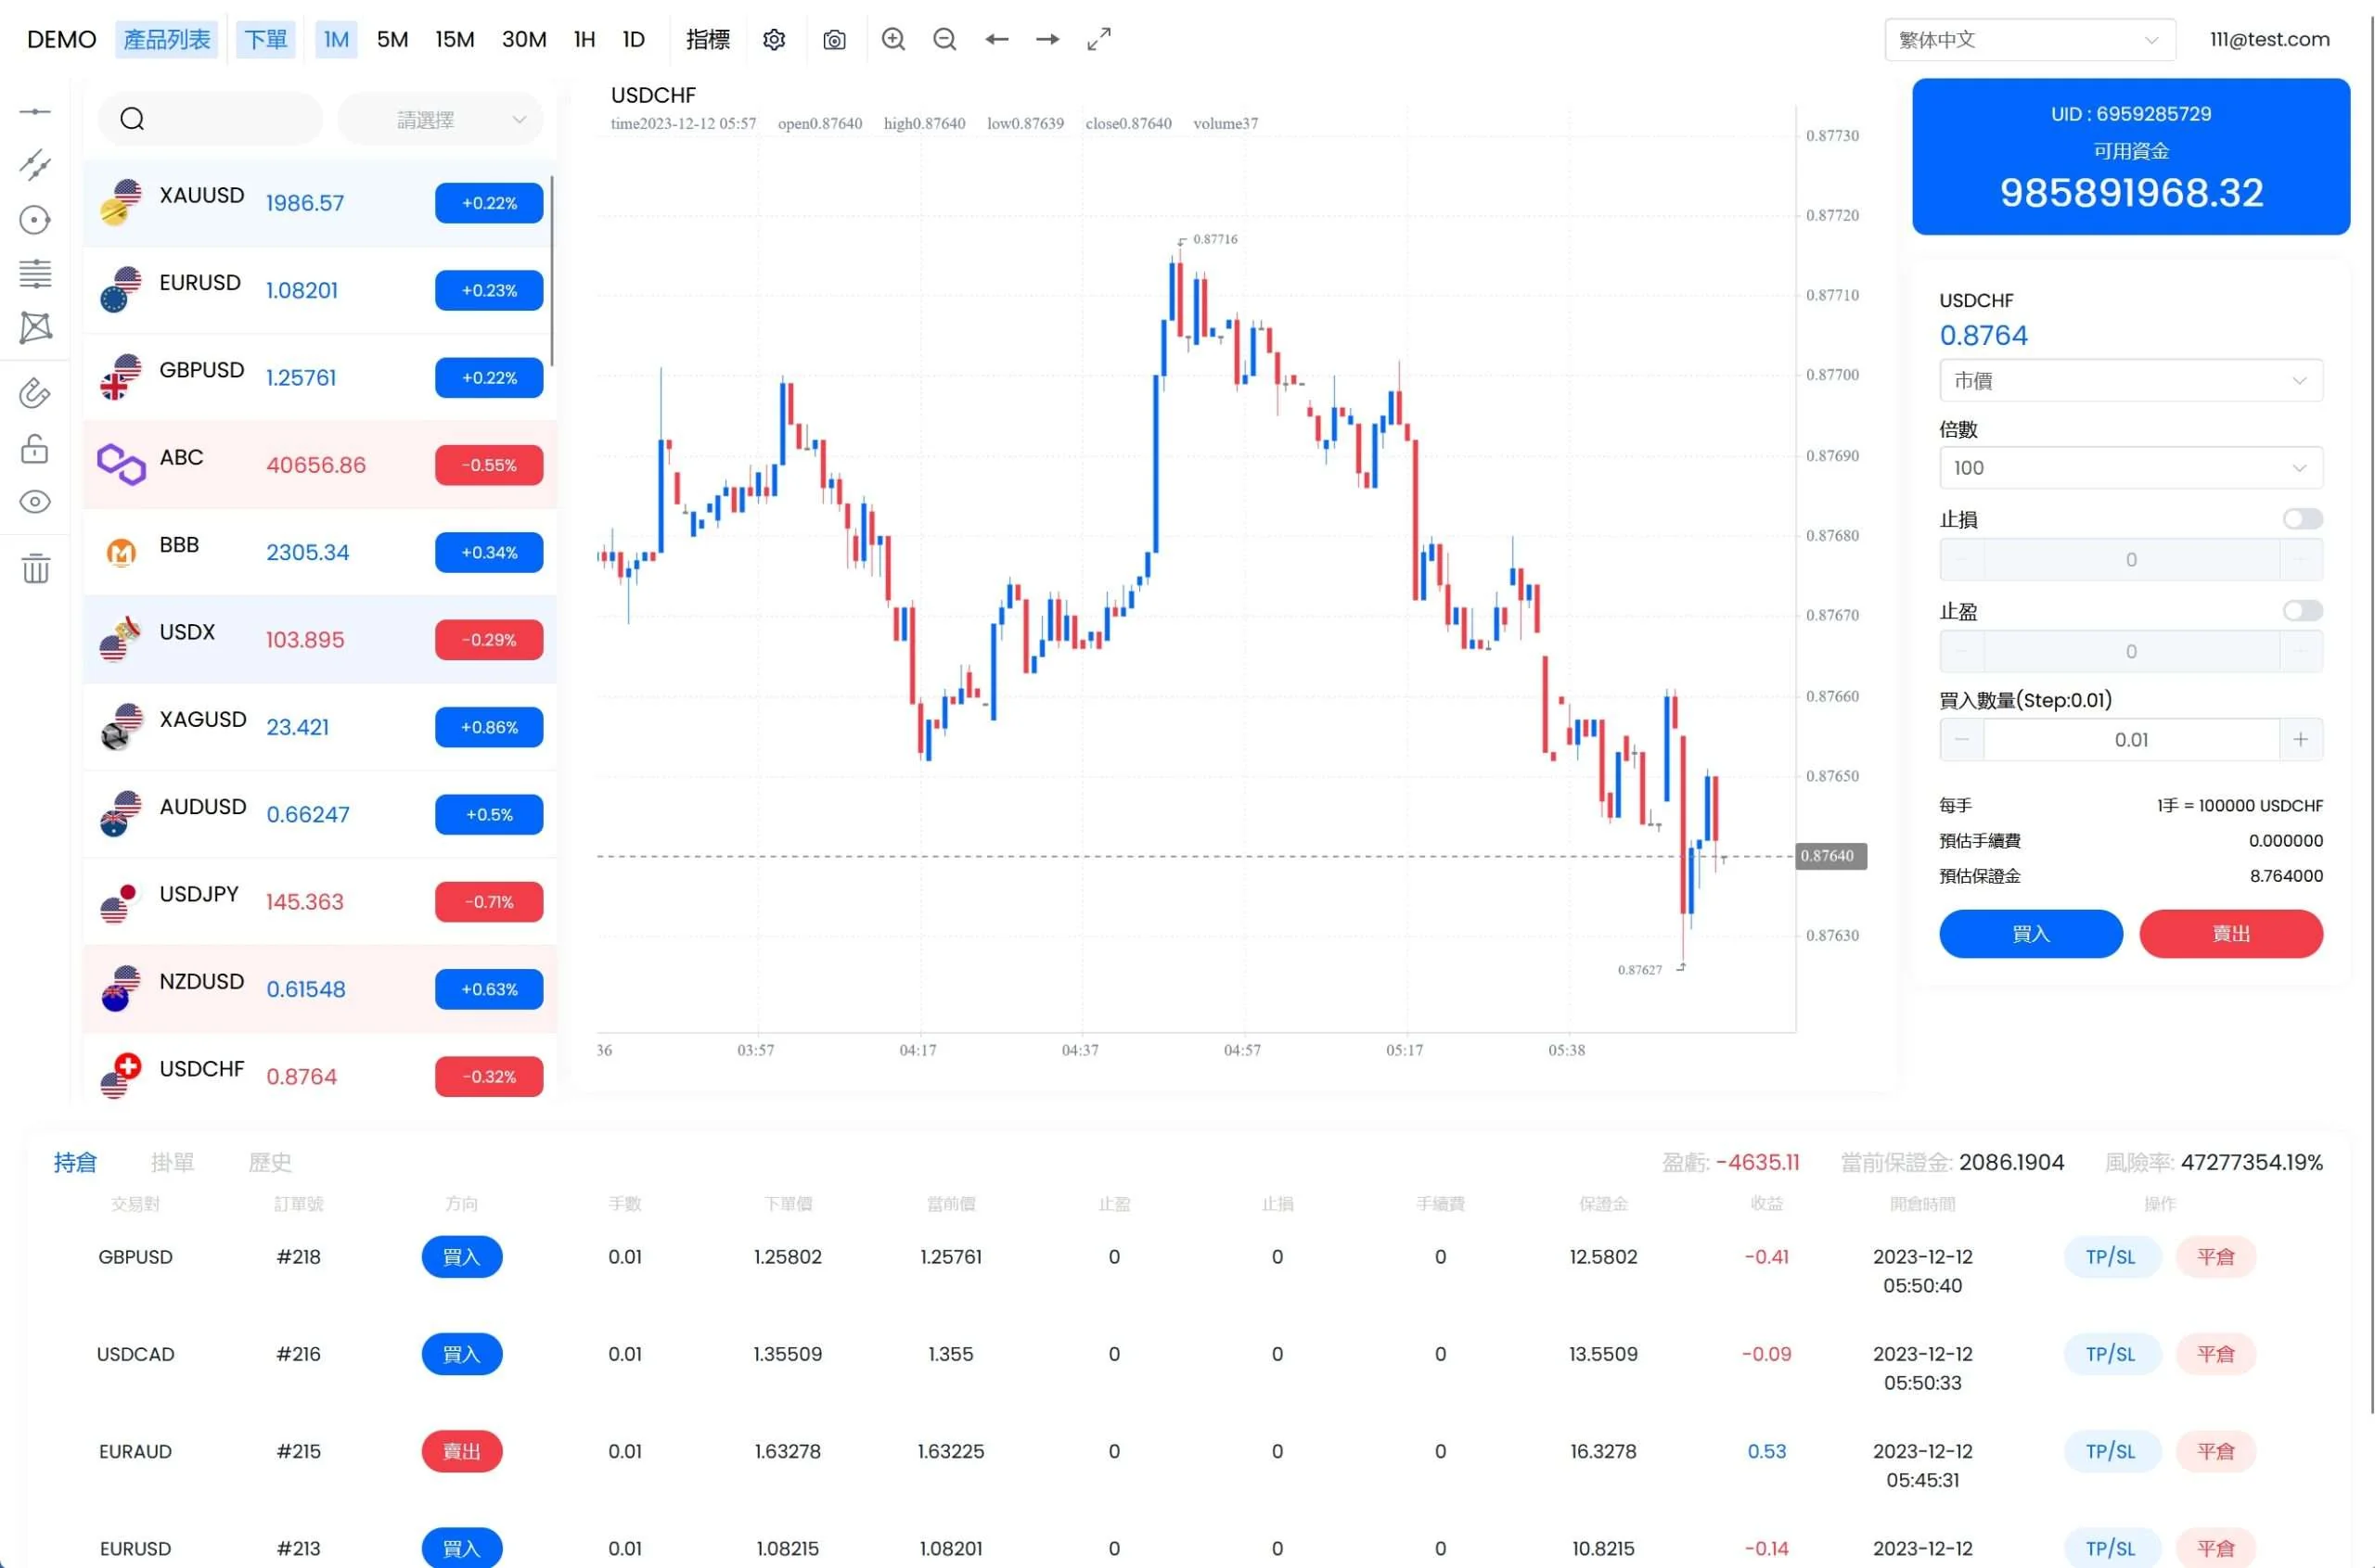
Task: Open the 市價 order type dropdown
Action: [x=2130, y=381]
